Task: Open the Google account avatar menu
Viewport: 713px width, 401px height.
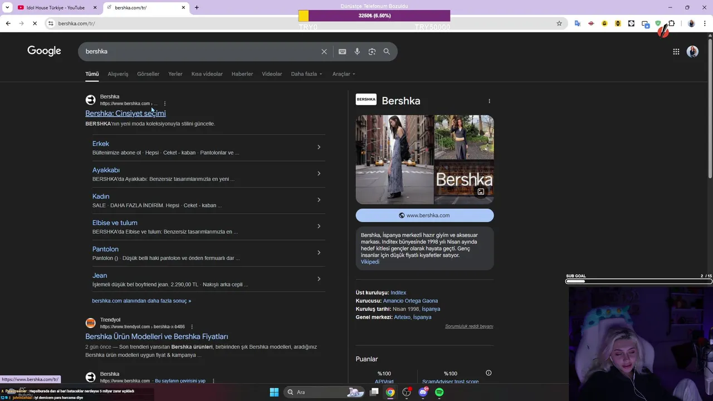Action: pos(692,52)
